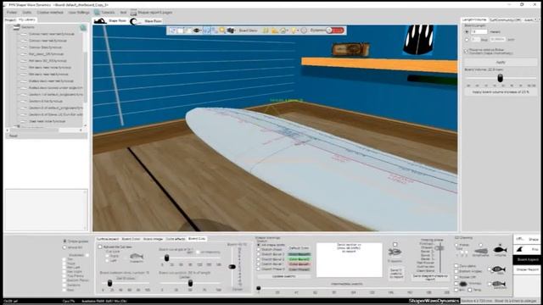This screenshot has width=543, height=305.
Task: Click the sketch preview white box
Action: tap(349, 260)
